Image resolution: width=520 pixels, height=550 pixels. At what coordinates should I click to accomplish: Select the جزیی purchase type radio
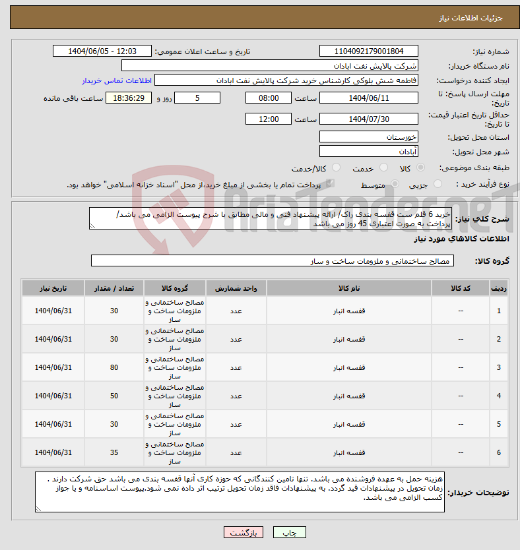pyautogui.click(x=438, y=184)
